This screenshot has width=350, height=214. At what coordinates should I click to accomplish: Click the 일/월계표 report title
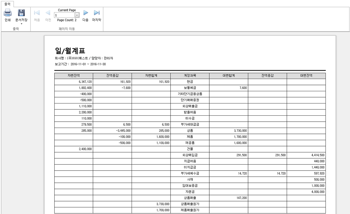tap(70, 51)
